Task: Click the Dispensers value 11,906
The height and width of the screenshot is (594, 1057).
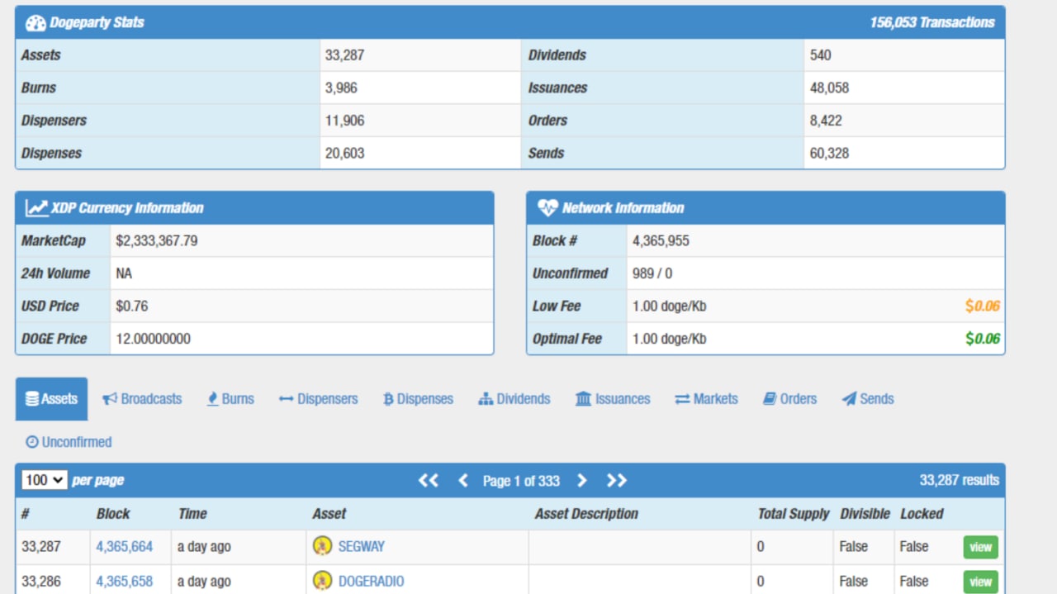Action: [344, 121]
